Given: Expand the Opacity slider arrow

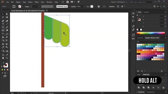Looking at the screenshot, I should point(84,7).
